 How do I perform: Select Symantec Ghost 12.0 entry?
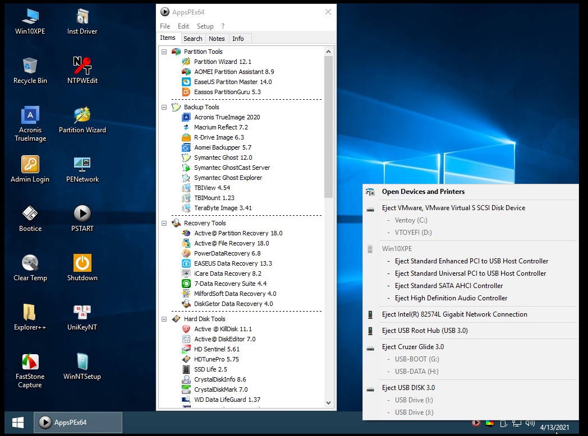pyautogui.click(x=223, y=157)
